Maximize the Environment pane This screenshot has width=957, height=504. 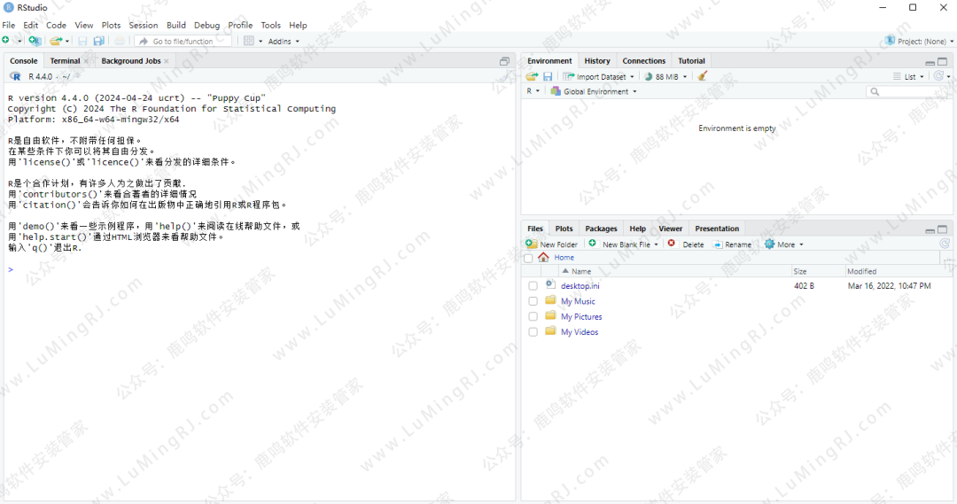[942, 62]
